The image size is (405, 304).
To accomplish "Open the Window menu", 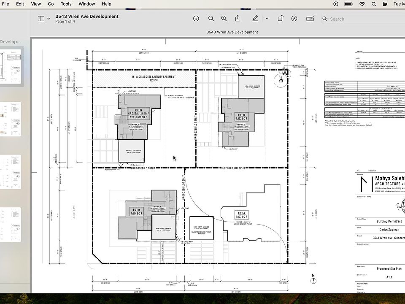I will coord(86,4).
